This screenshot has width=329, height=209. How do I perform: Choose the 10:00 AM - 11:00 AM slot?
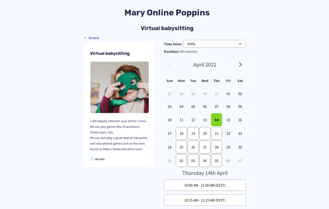[x=205, y=185]
